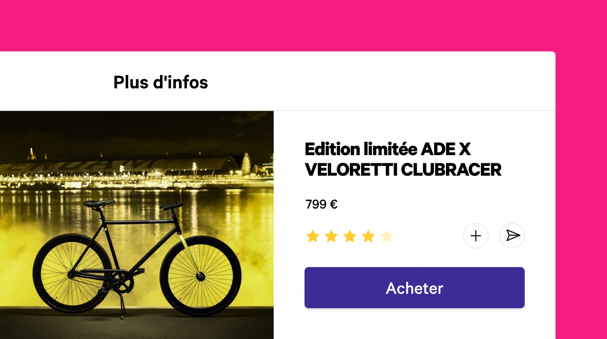The width and height of the screenshot is (607, 339).
Task: Click the bike handlebars in the photo
Action: click(x=172, y=205)
